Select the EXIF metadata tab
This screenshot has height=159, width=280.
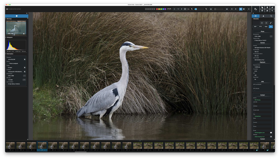[x=255, y=27]
